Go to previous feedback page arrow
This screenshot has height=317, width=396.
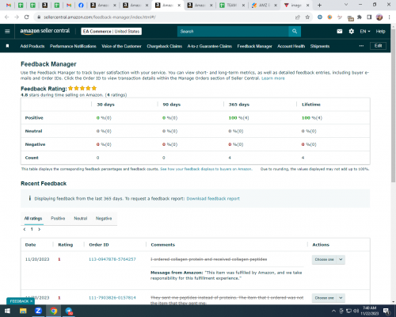tap(25, 229)
